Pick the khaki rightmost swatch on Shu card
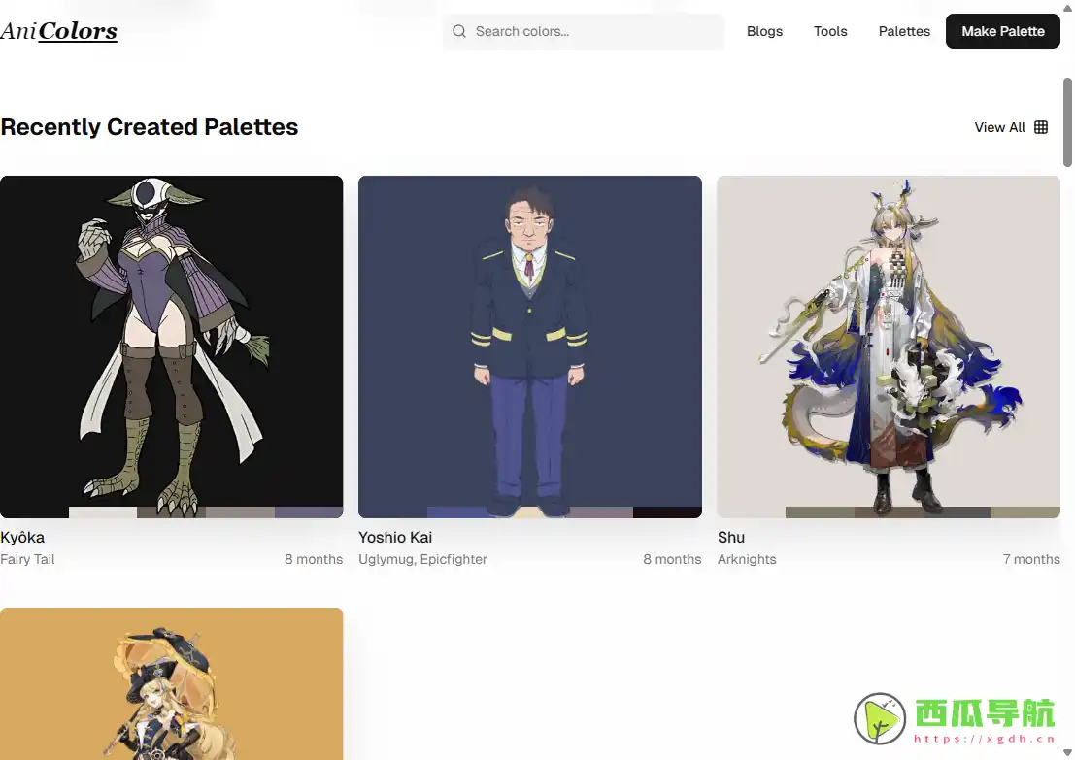 [1025, 512]
